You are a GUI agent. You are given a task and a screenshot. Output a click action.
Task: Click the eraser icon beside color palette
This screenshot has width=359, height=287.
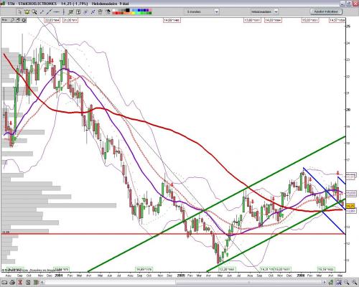[x=108, y=11]
